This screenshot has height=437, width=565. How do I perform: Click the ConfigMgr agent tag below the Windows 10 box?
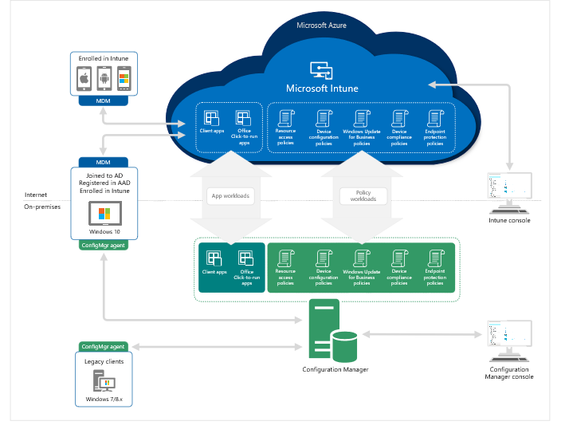tap(103, 246)
